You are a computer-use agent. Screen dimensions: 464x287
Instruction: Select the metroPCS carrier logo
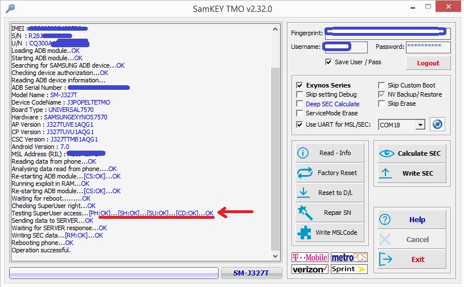point(349,257)
